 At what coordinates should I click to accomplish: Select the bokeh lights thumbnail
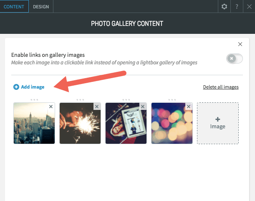(172, 123)
